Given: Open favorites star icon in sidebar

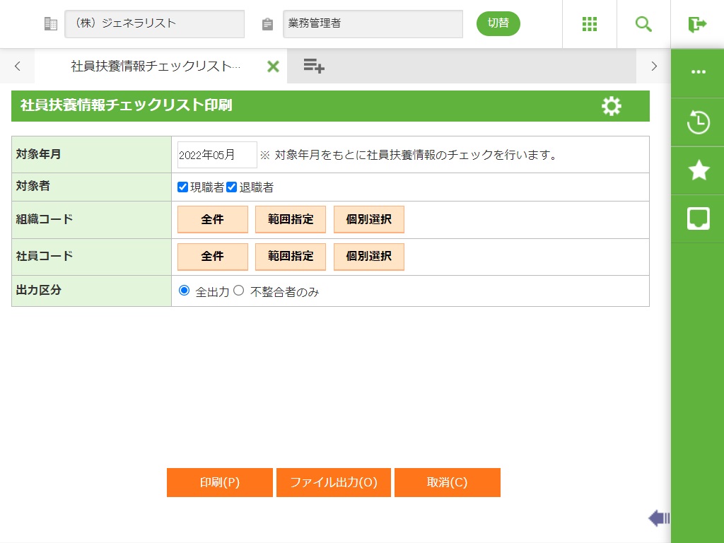Looking at the screenshot, I should click(698, 170).
